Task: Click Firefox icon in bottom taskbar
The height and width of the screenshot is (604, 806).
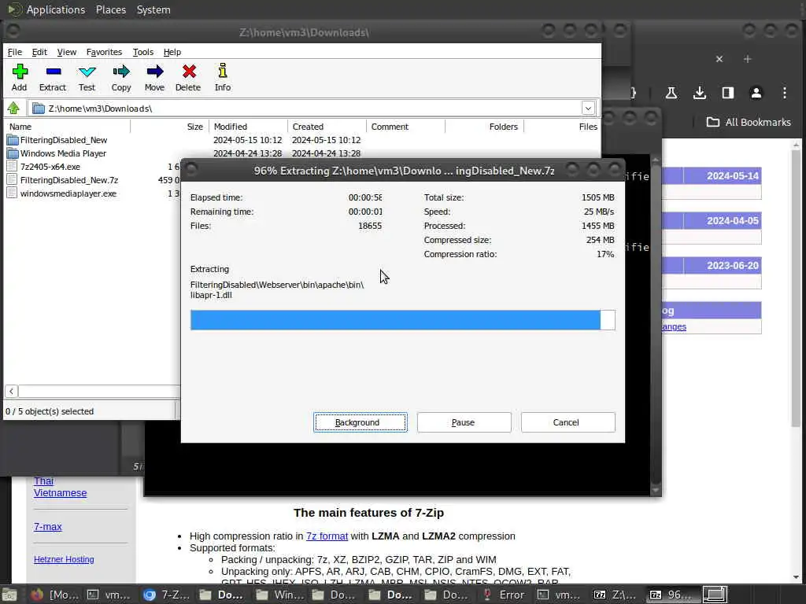Action: click(x=36, y=595)
